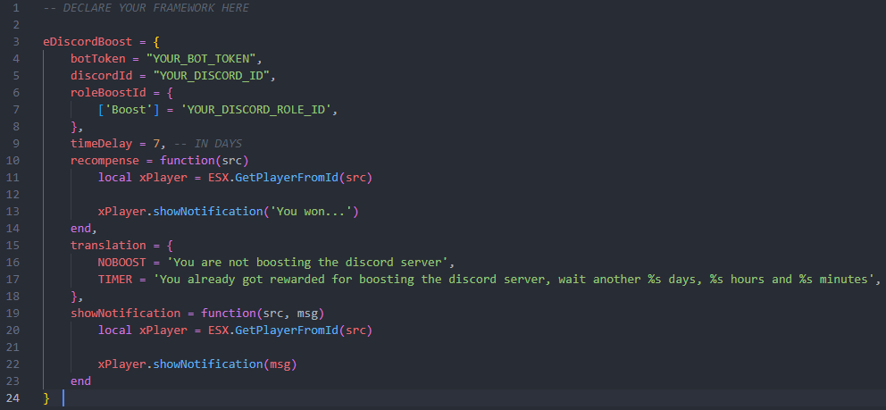Click line number 15 in the gutter
Viewport: 886px width, 410px height.
13,245
